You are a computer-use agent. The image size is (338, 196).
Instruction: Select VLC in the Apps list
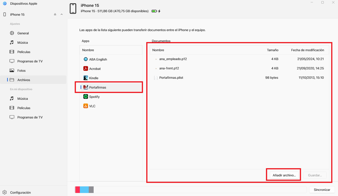point(111,106)
